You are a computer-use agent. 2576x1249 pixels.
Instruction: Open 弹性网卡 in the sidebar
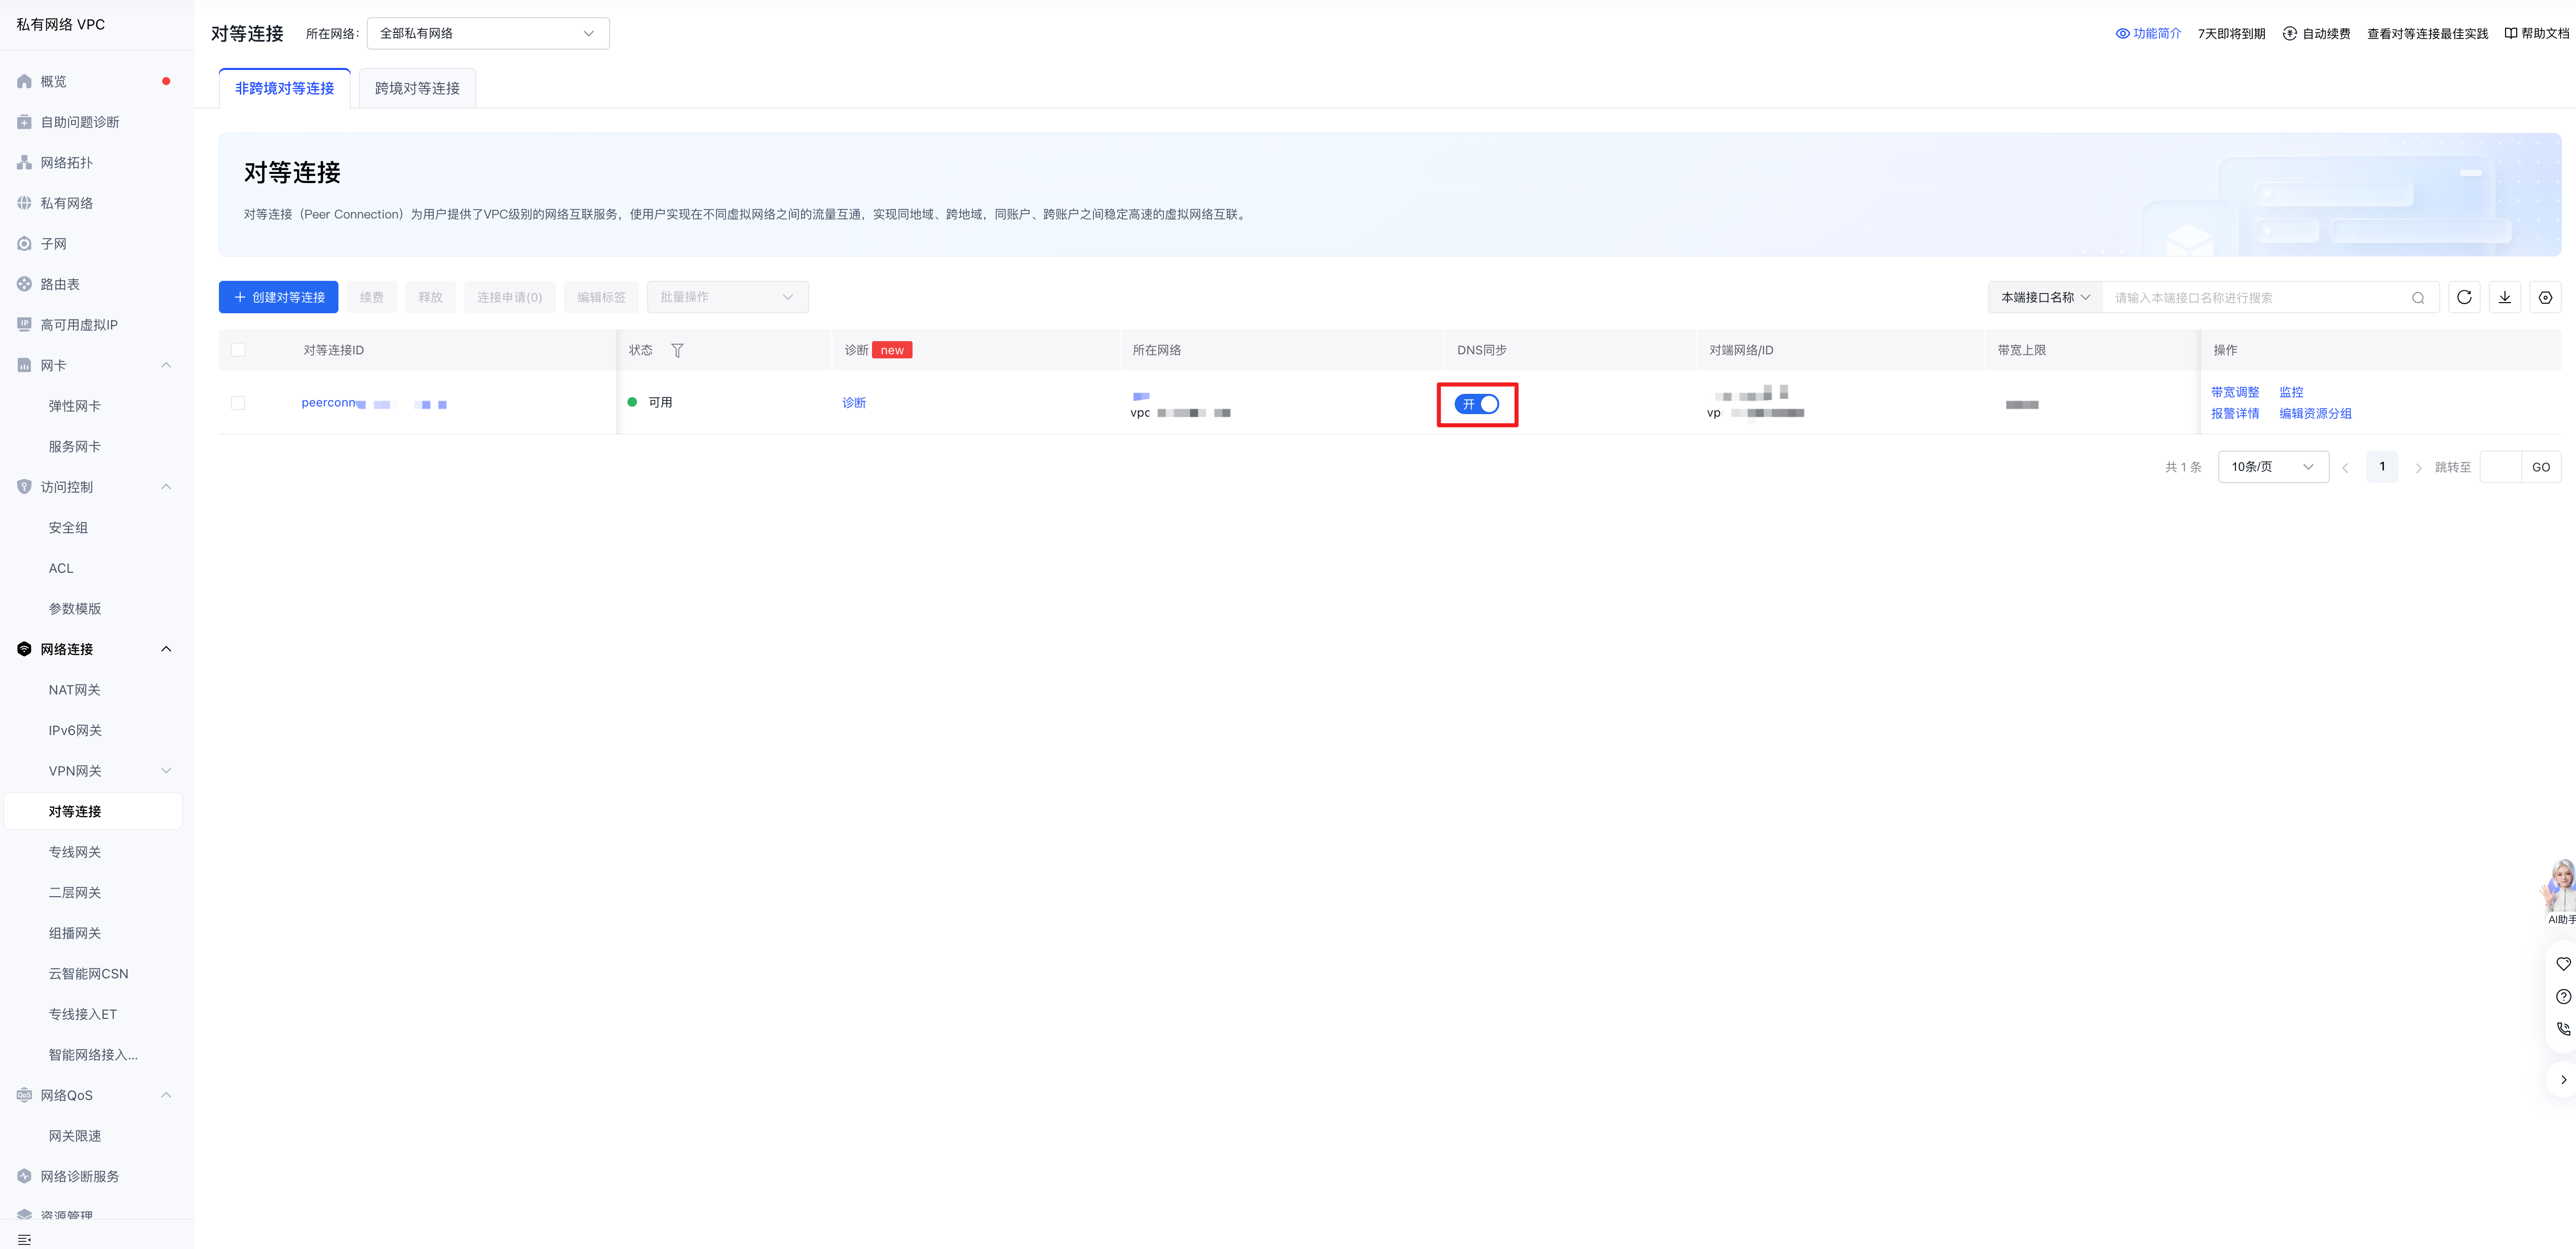(75, 406)
